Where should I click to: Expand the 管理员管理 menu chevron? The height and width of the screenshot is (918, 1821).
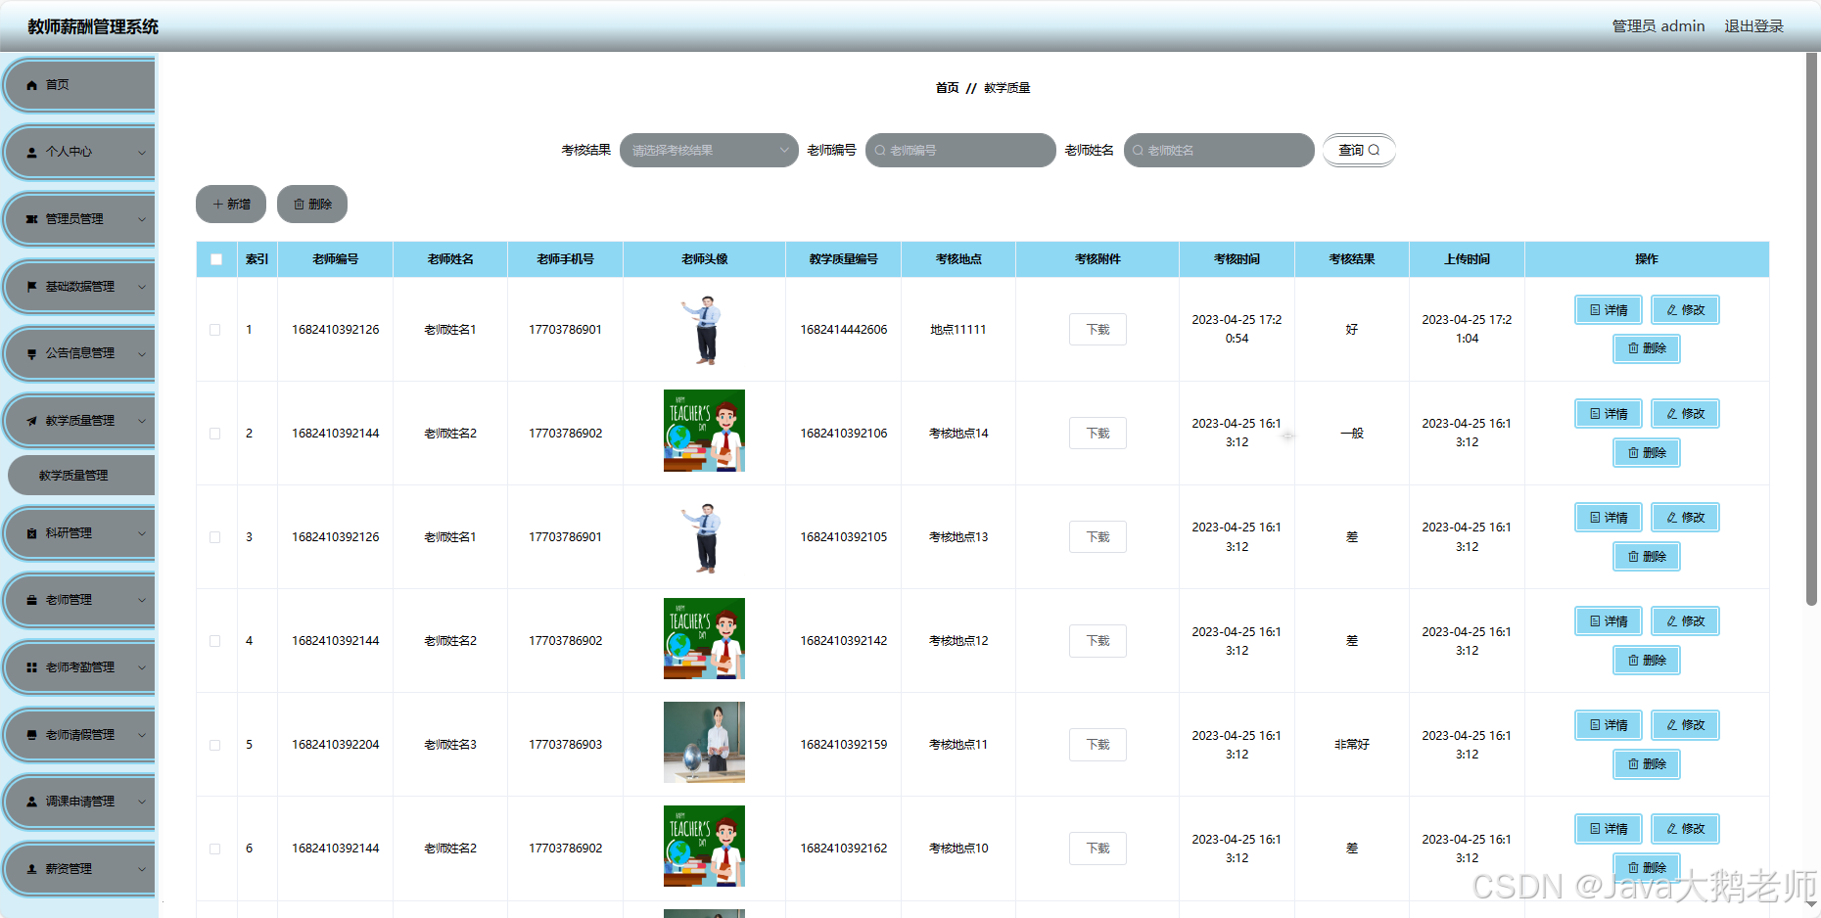click(142, 219)
